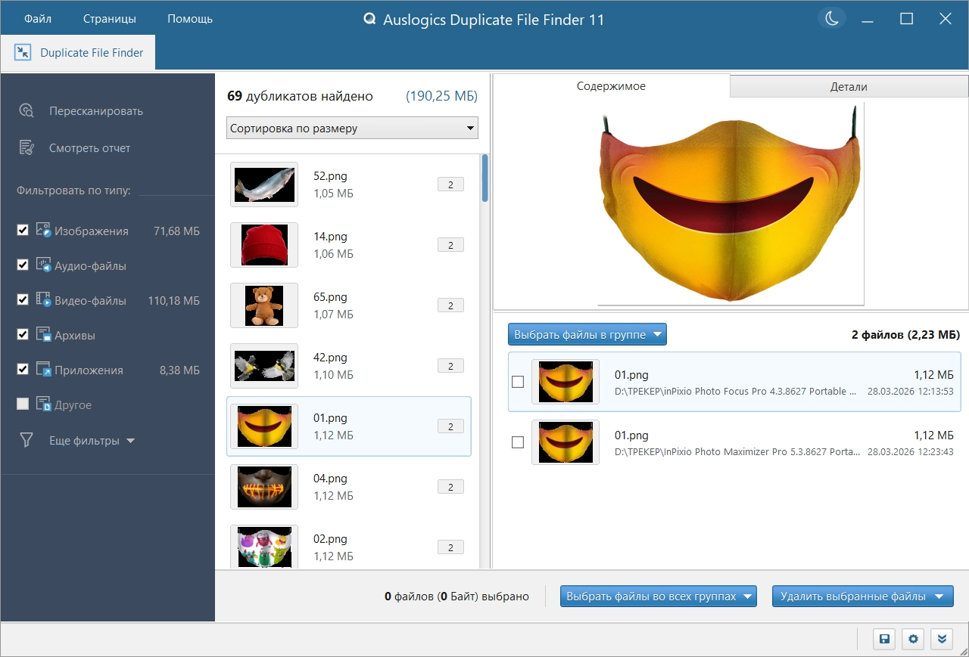Expand the Еще фильтры dropdown
This screenshot has width=969, height=657.
click(x=92, y=440)
